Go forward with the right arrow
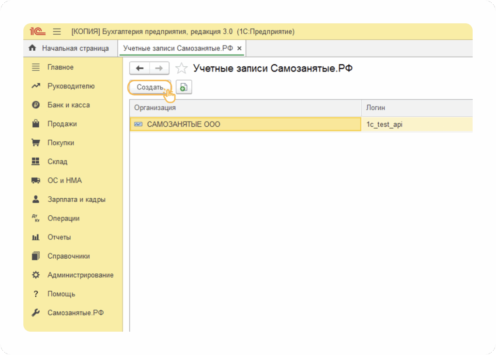Image resolution: width=496 pixels, height=355 pixels. (159, 68)
